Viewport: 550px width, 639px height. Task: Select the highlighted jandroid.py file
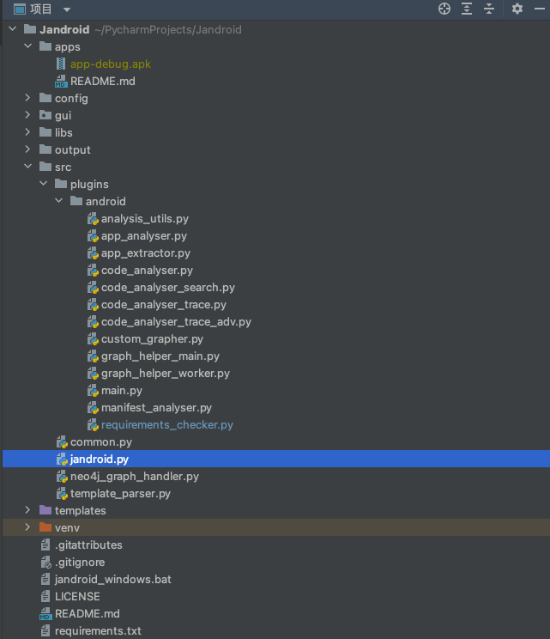coord(276,459)
